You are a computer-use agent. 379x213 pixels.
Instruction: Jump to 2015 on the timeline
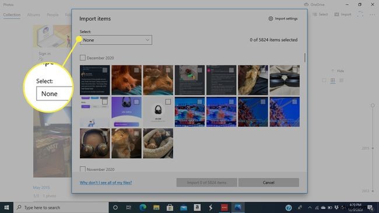[366, 148]
